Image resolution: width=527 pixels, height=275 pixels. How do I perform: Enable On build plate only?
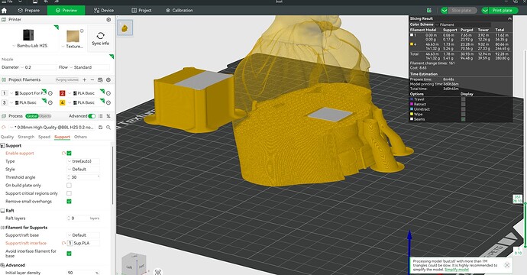(x=69, y=185)
